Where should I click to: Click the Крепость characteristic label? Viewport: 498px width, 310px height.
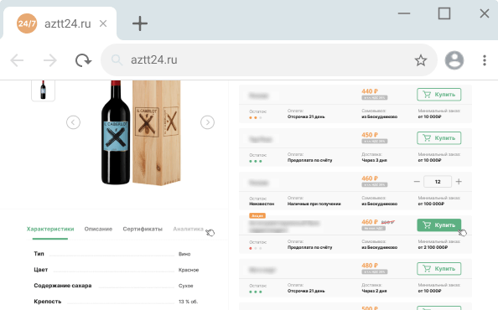(x=47, y=302)
